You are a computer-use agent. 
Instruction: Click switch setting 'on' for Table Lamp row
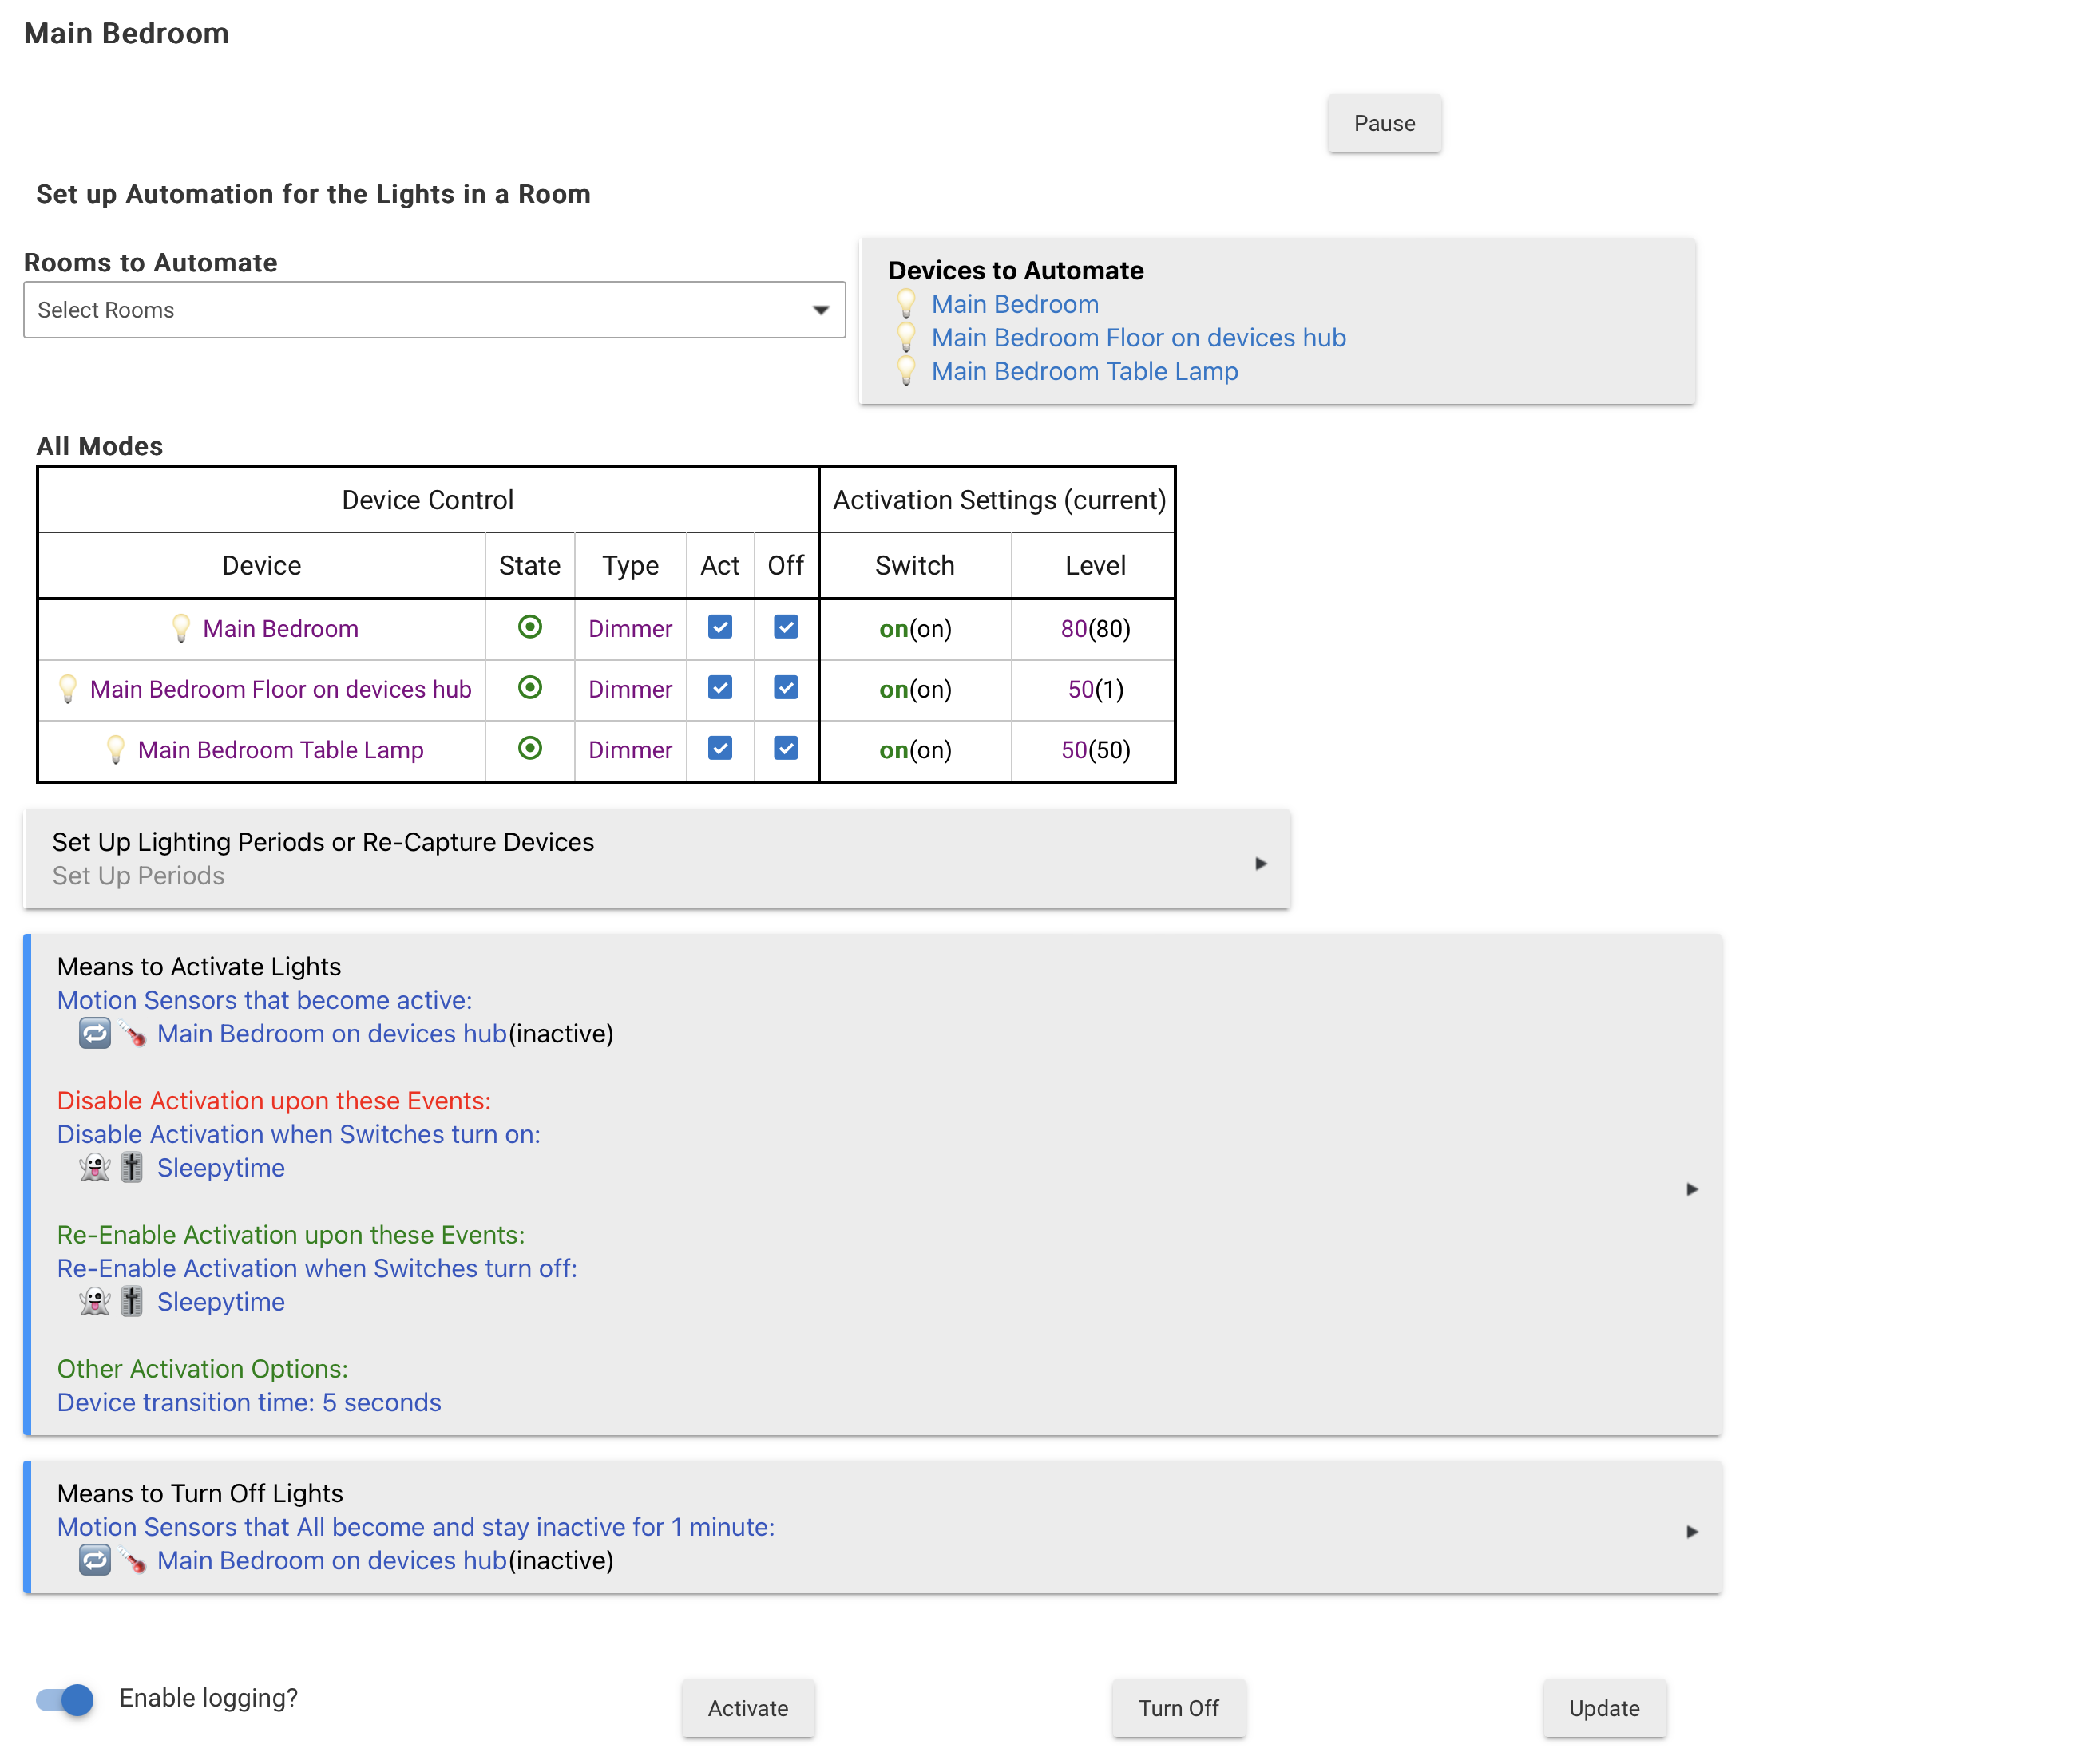click(x=893, y=750)
